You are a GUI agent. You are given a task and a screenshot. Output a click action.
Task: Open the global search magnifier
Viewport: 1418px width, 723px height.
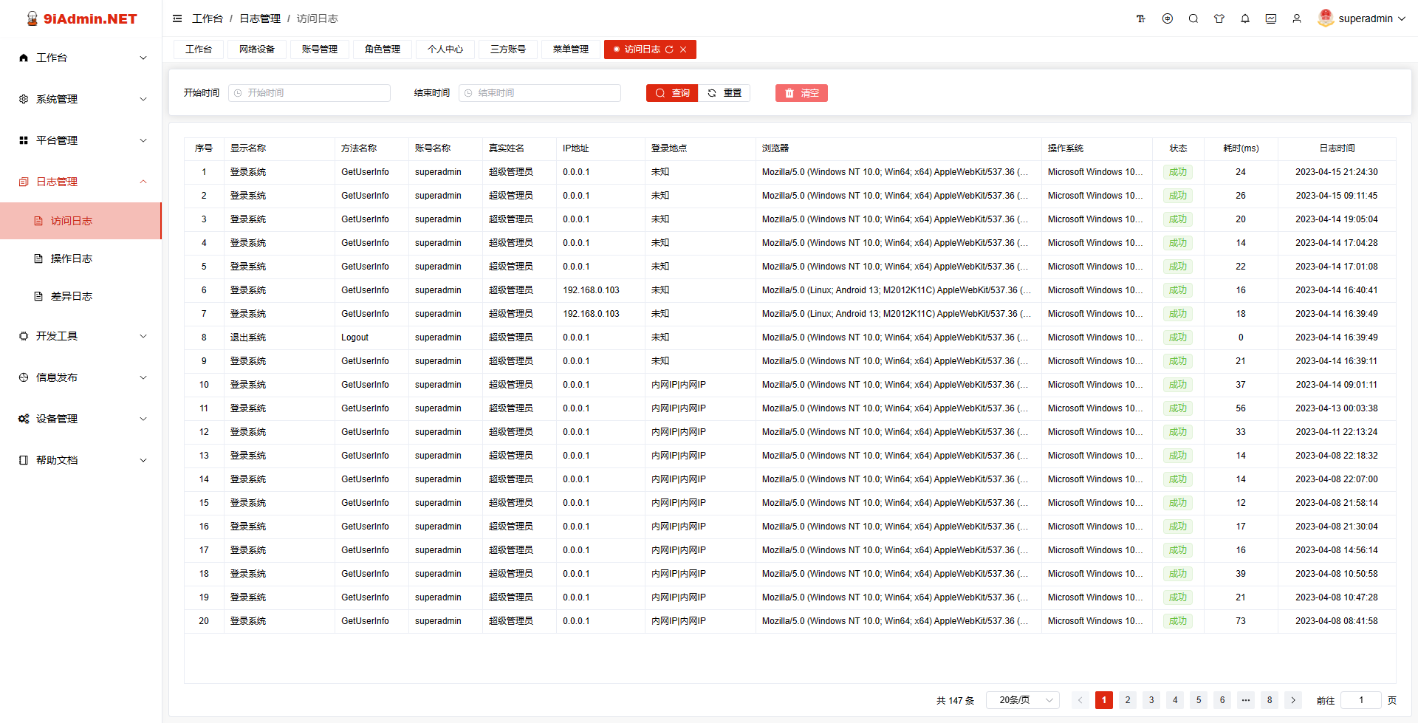click(1193, 18)
